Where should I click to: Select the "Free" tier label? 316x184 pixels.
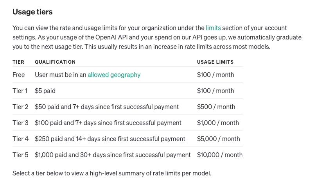point(19,75)
